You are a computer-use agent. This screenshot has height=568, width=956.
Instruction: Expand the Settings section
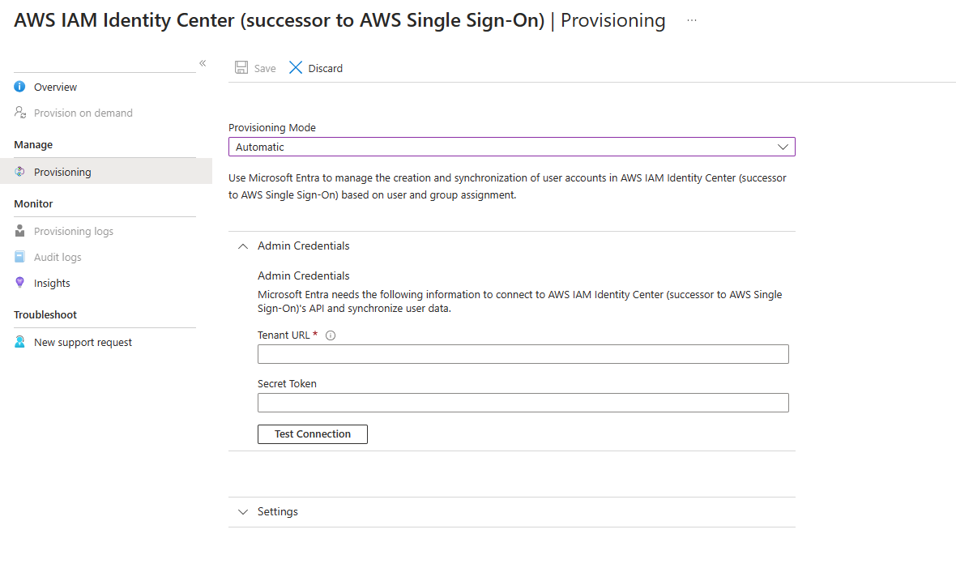click(x=243, y=512)
